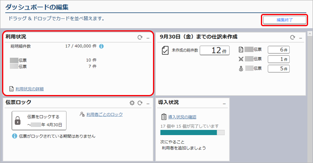Open 伝票ロック settings gear
The image size is (313, 163).
pyautogui.click(x=132, y=103)
